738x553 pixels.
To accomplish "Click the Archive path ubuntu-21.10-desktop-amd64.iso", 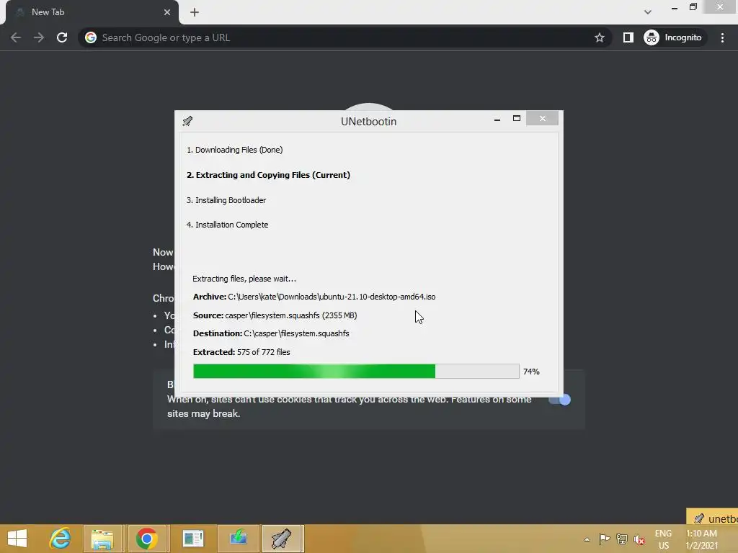I will tap(314, 297).
